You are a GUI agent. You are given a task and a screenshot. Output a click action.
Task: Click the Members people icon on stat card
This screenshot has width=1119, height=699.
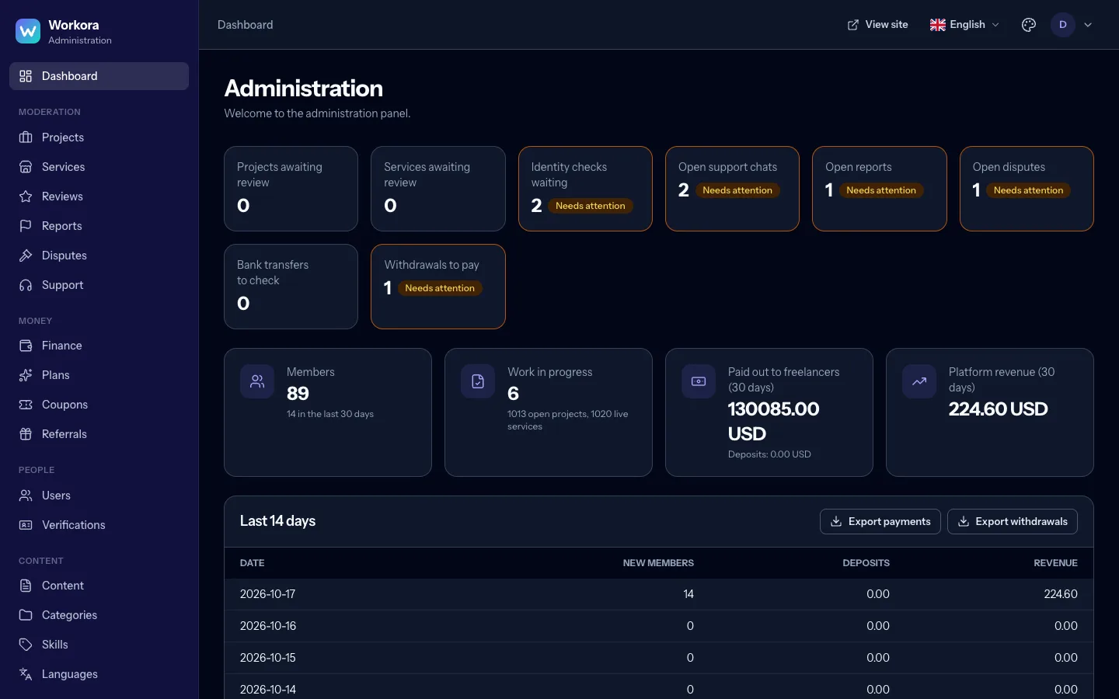(x=257, y=381)
